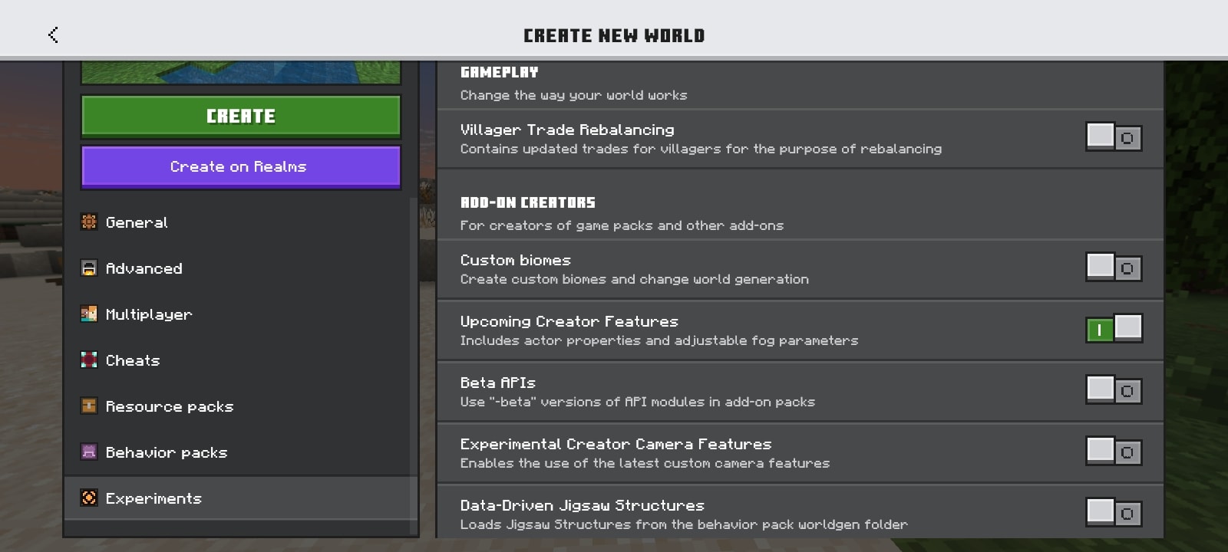Click the Cheats section icon

(x=89, y=360)
